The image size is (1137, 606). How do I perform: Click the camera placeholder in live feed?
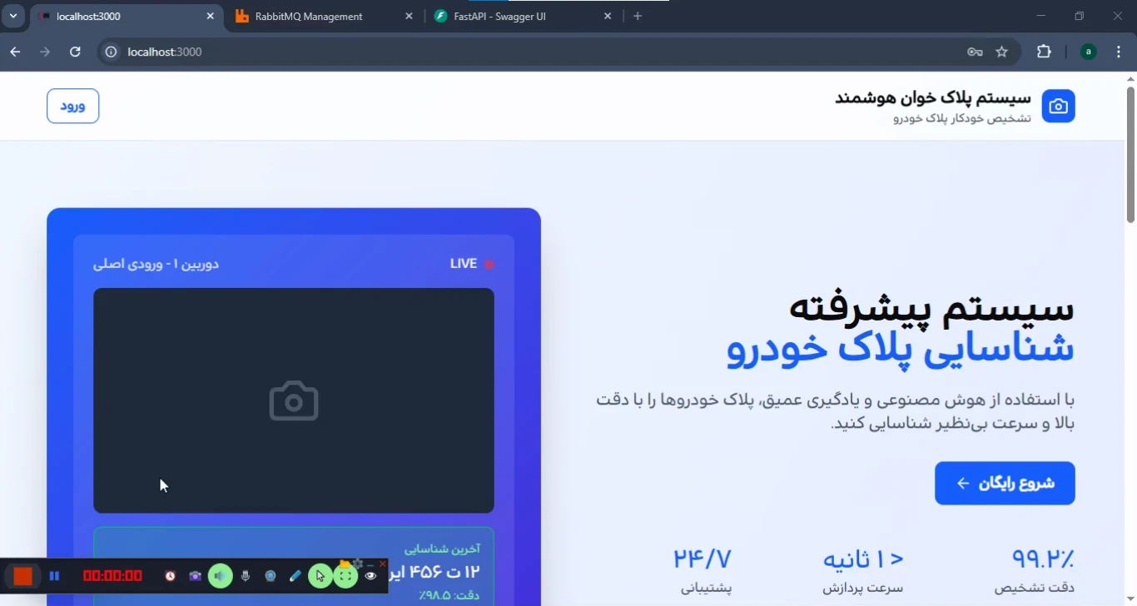pos(294,400)
